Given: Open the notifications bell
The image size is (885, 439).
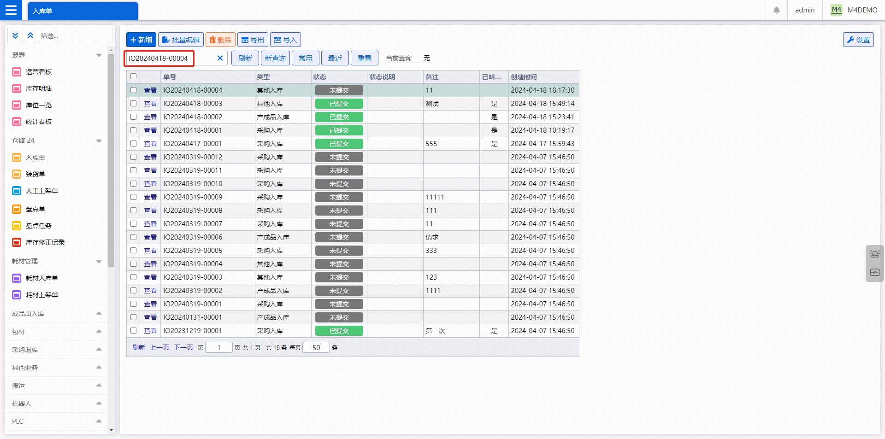Looking at the screenshot, I should point(777,10).
